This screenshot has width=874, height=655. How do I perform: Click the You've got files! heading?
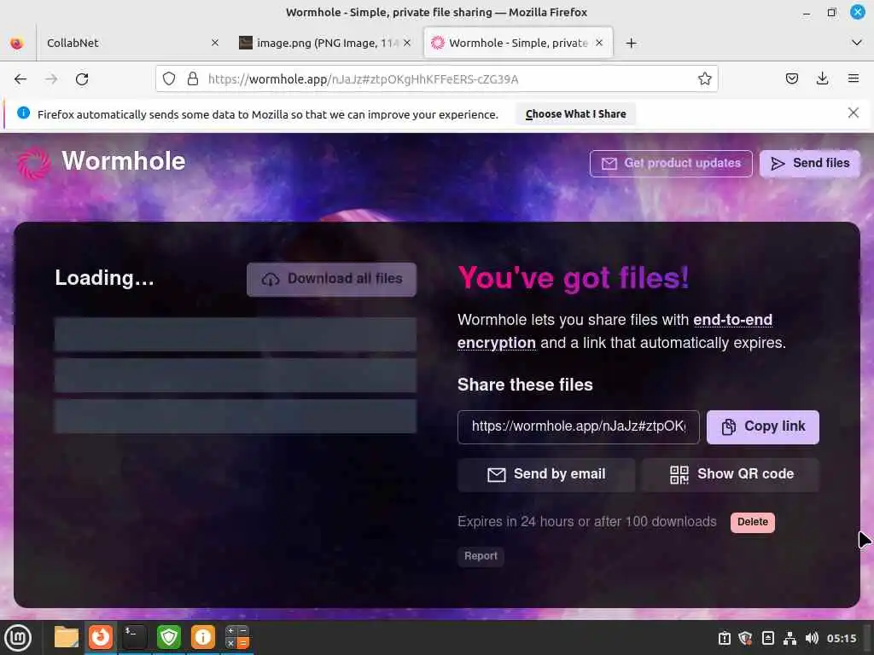coord(574,278)
